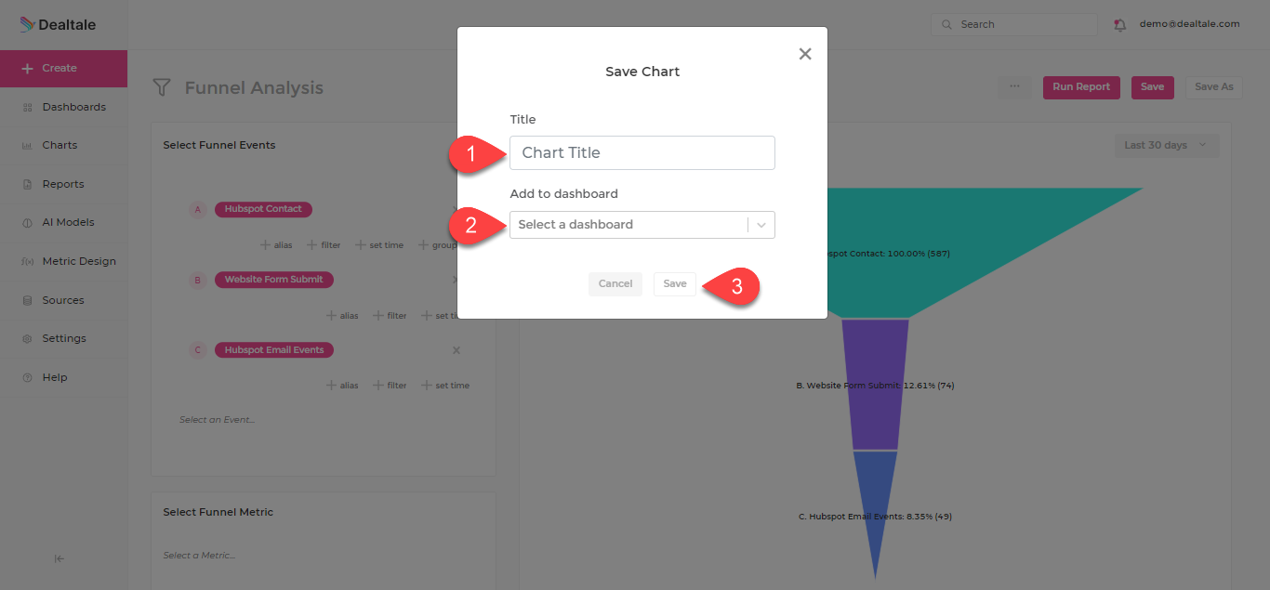Click the Save As button

(x=1213, y=87)
